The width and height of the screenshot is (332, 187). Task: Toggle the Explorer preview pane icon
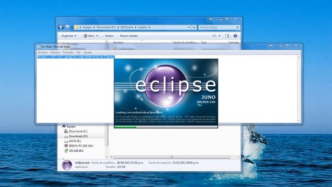pyautogui.click(x=227, y=36)
